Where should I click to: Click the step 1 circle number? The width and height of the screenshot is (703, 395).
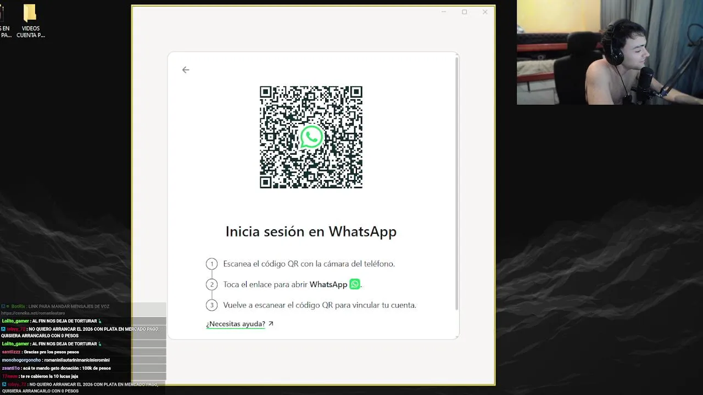pyautogui.click(x=211, y=264)
